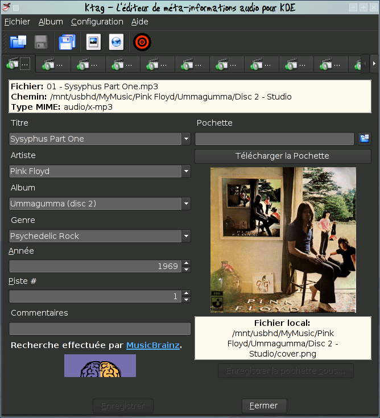Click the Fichier local cover.png path text

(x=283, y=343)
